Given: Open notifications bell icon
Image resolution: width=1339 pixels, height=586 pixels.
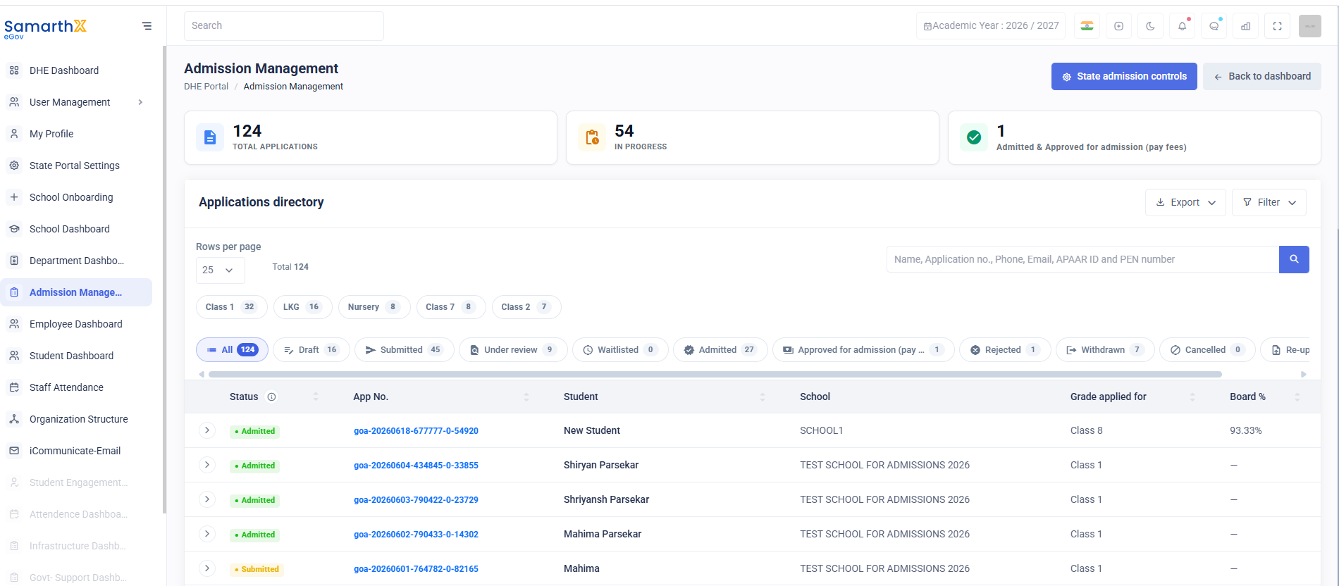Looking at the screenshot, I should (1182, 26).
